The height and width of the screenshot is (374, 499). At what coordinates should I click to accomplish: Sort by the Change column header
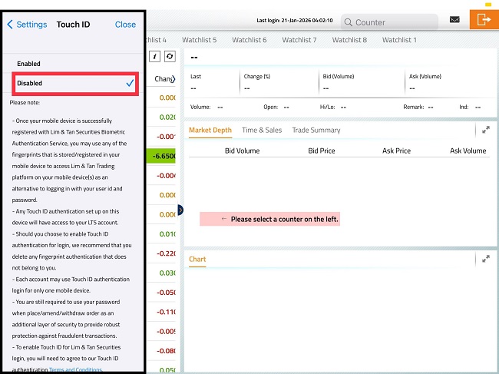(165, 78)
